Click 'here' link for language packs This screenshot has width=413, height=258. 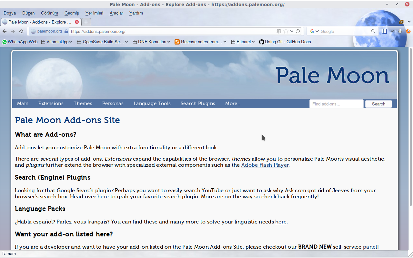pyautogui.click(x=281, y=222)
